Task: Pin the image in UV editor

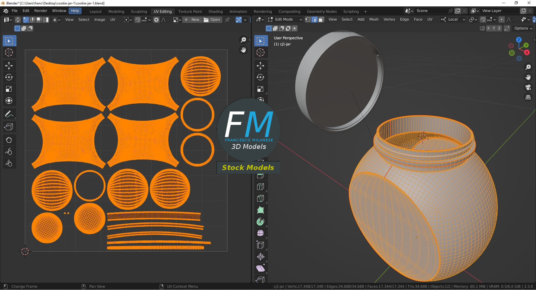Action: [x=227, y=20]
